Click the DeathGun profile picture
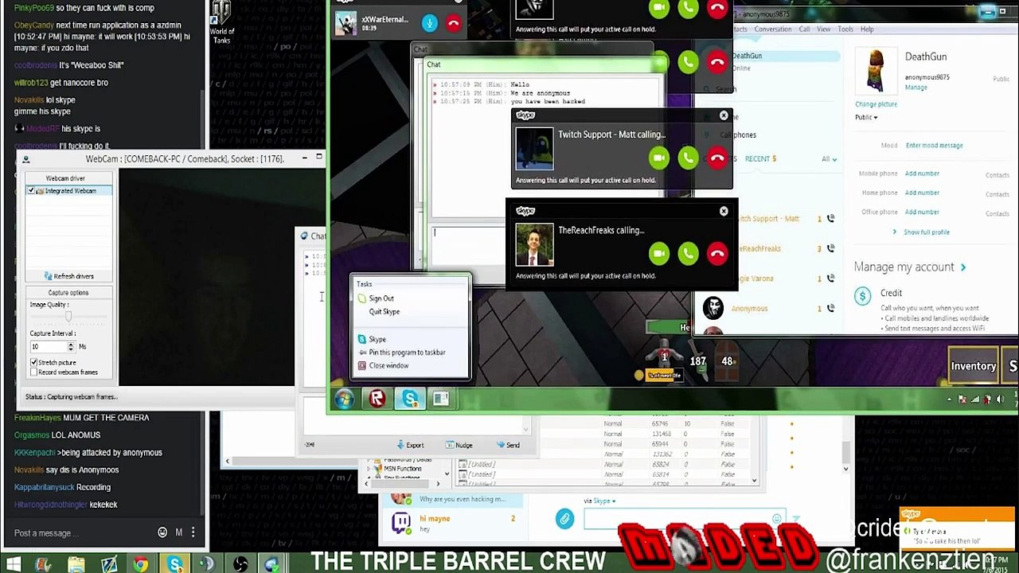Screen dimensions: 1019x573 (876, 72)
